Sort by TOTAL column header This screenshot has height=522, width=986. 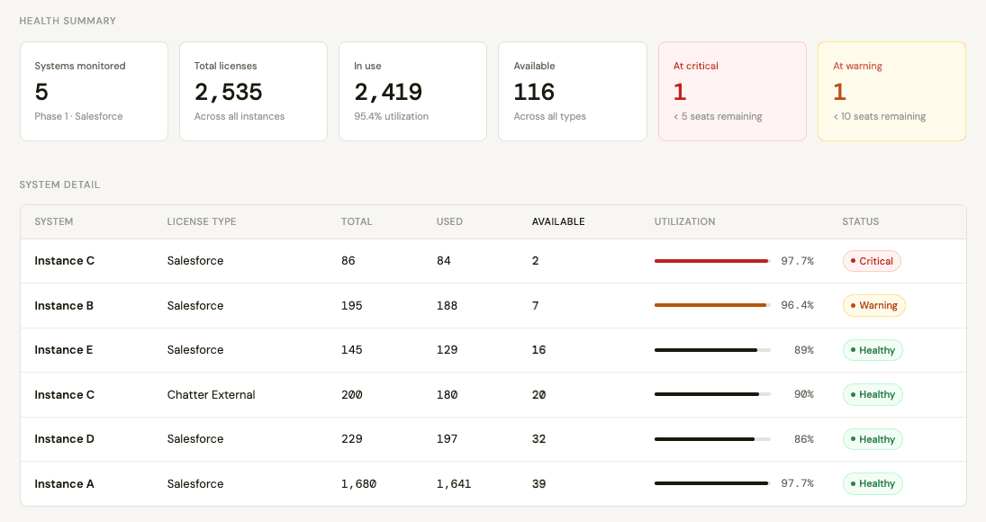(x=357, y=221)
